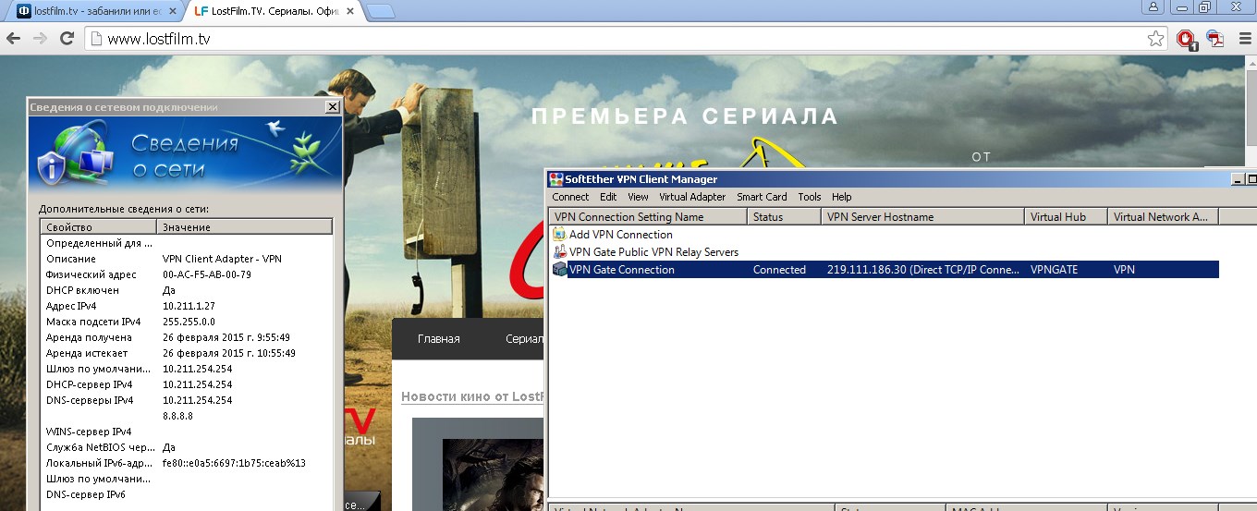Select the LostFilm.TV Сериалы tab
The height and width of the screenshot is (511, 1257).
point(273,11)
